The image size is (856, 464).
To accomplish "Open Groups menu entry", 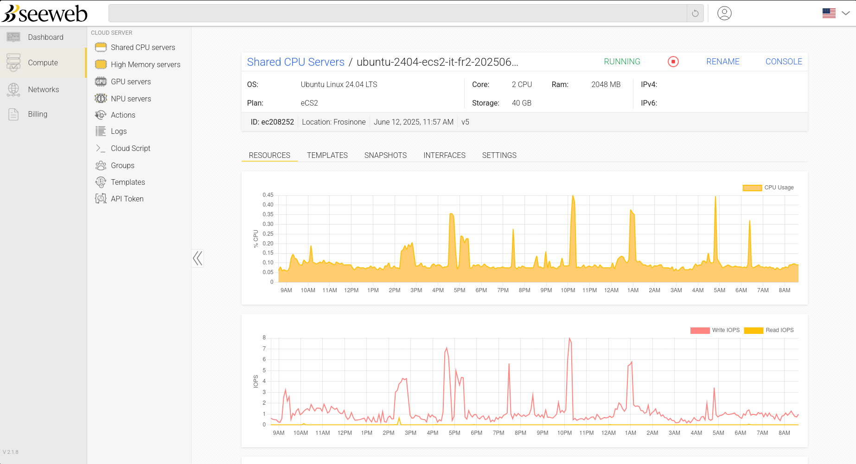I will [x=122, y=165].
